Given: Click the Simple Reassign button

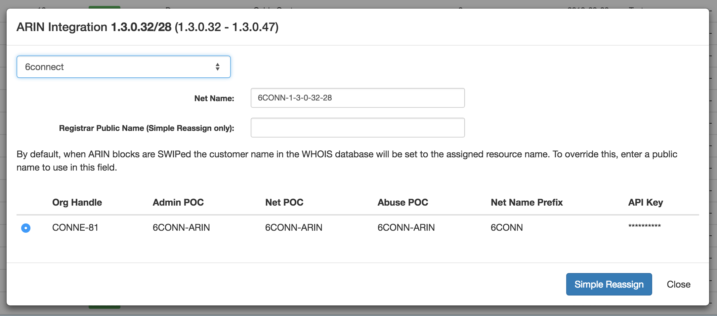Looking at the screenshot, I should pos(609,284).
